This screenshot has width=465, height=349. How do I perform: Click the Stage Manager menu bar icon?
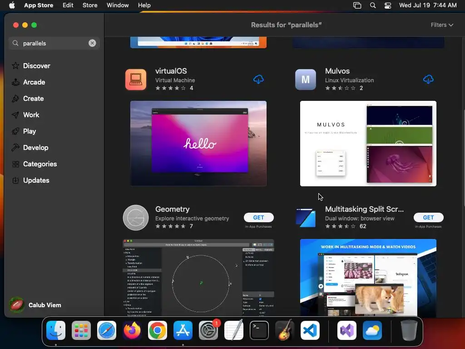pos(357,5)
